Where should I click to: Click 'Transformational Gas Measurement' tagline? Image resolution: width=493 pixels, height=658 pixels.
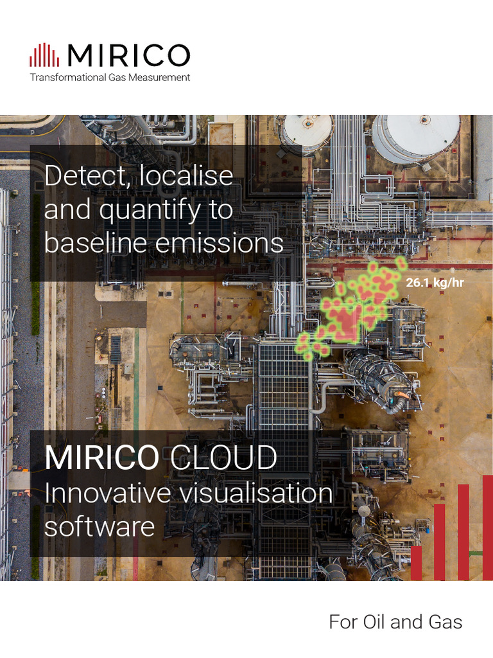click(x=110, y=78)
